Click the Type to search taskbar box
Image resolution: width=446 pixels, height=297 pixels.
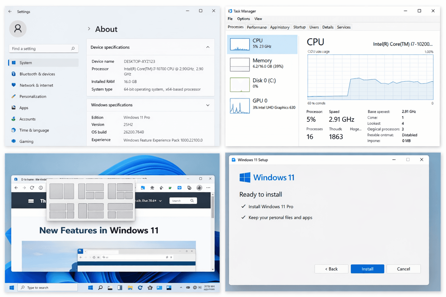[48, 287]
